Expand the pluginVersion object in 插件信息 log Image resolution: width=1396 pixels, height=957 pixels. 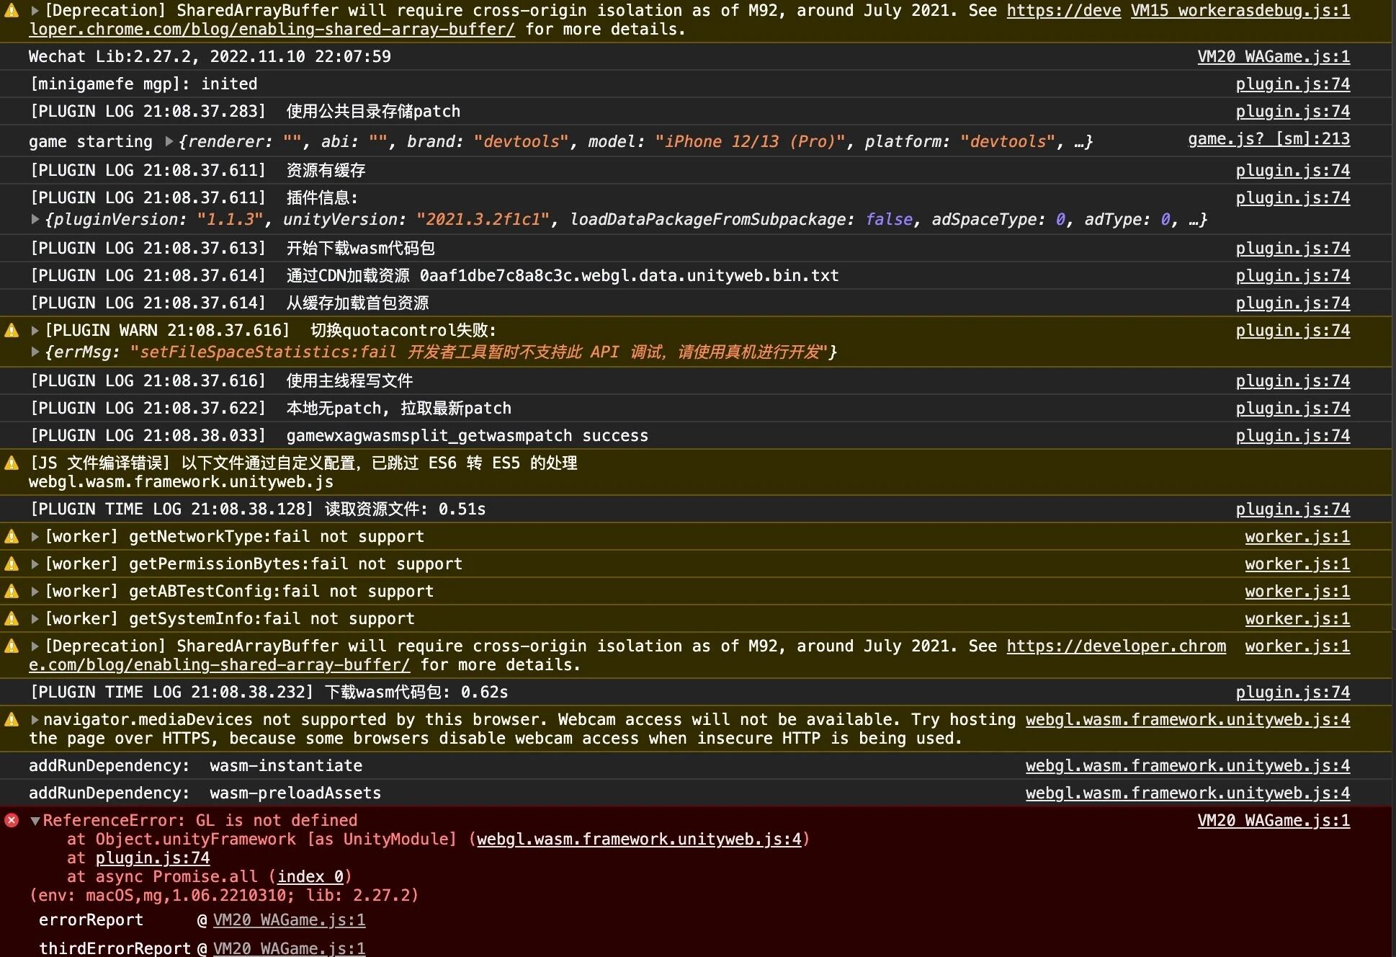pyautogui.click(x=35, y=220)
